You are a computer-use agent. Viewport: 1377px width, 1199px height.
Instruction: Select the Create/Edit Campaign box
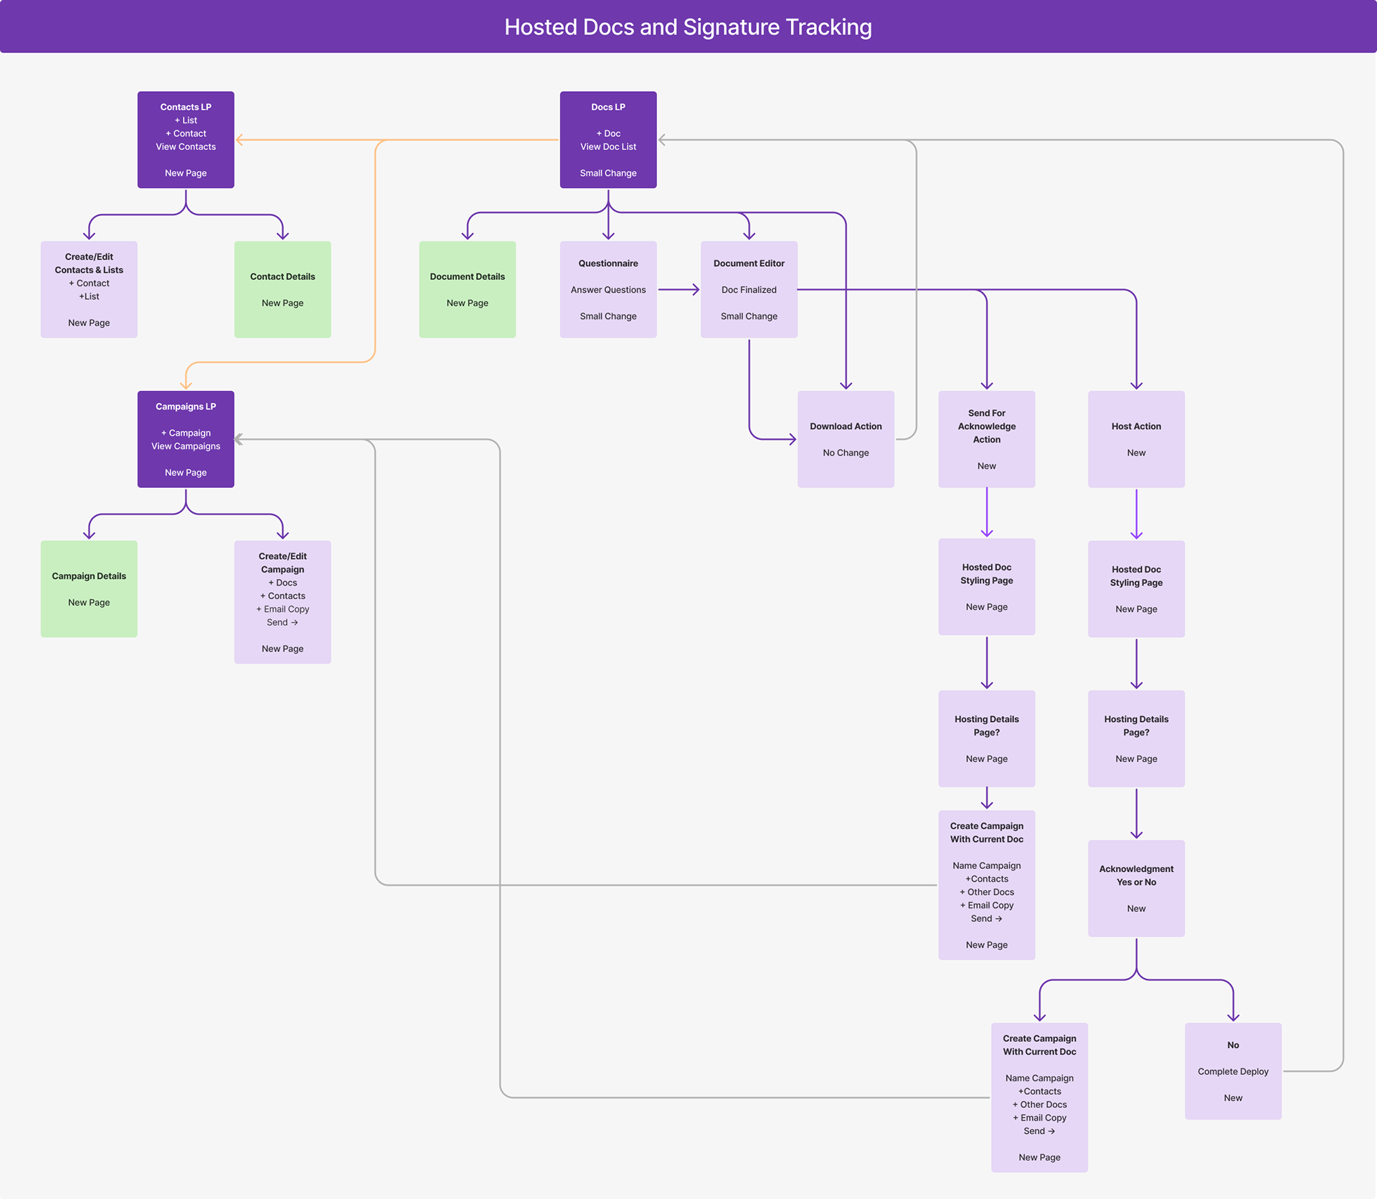click(283, 601)
